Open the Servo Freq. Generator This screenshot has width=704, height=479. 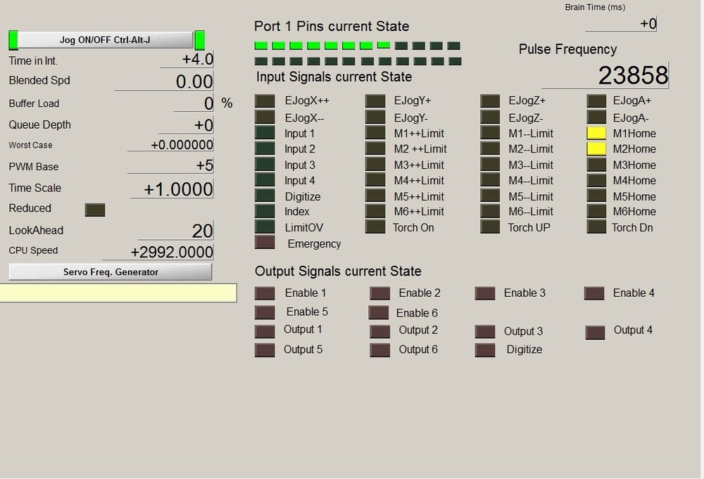click(x=111, y=272)
